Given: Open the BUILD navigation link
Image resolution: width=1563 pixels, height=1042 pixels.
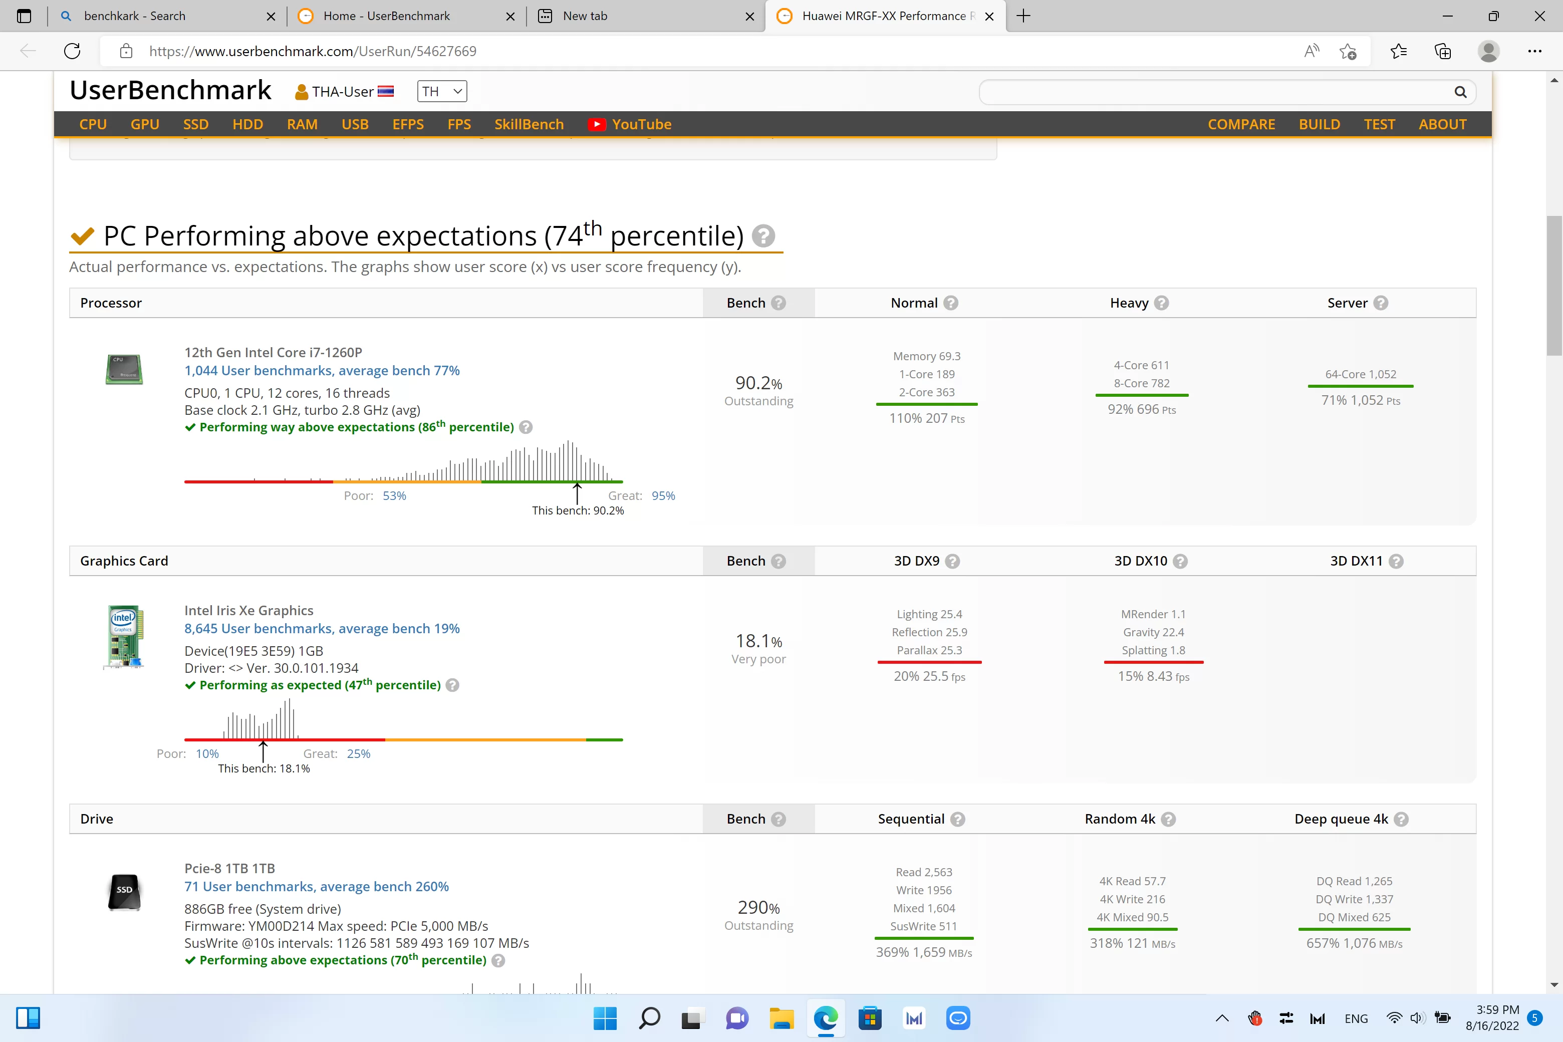Looking at the screenshot, I should tap(1319, 124).
